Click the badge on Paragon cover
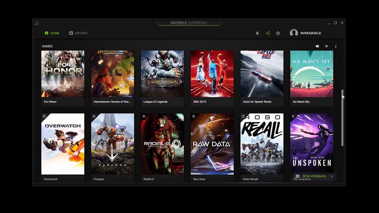 coord(94,116)
